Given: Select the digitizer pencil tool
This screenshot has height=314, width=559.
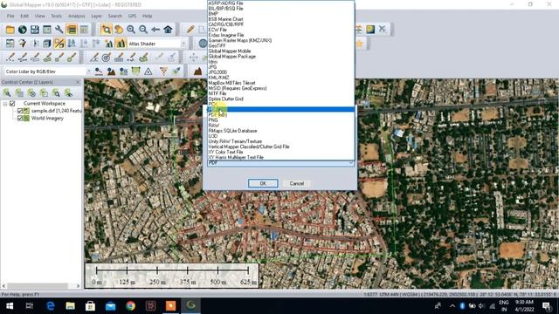Looking at the screenshot, I should (190, 30).
